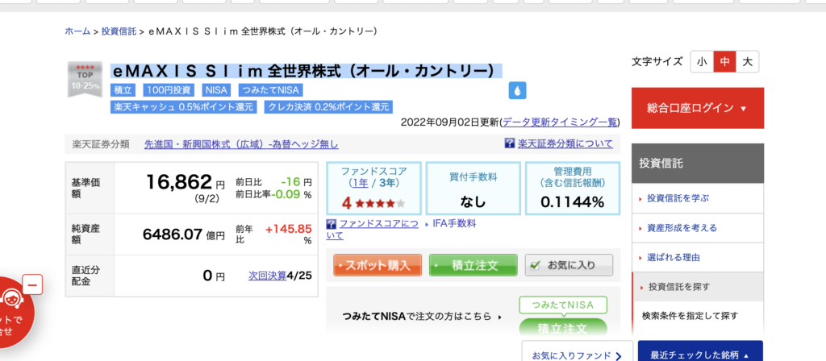This screenshot has height=361, width=826.
Task: Toggle the お気に入り favorite checkbox button
Action: point(569,265)
